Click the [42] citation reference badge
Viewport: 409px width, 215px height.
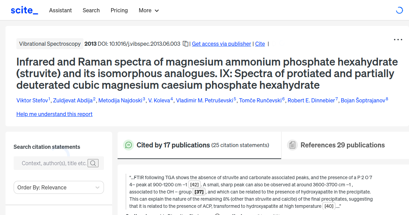click(x=194, y=185)
